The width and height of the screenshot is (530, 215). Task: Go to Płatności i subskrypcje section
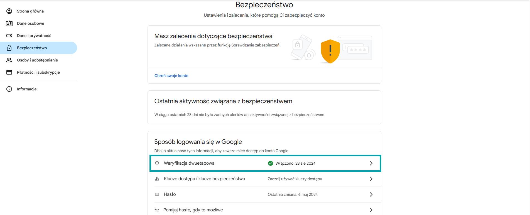tap(38, 72)
